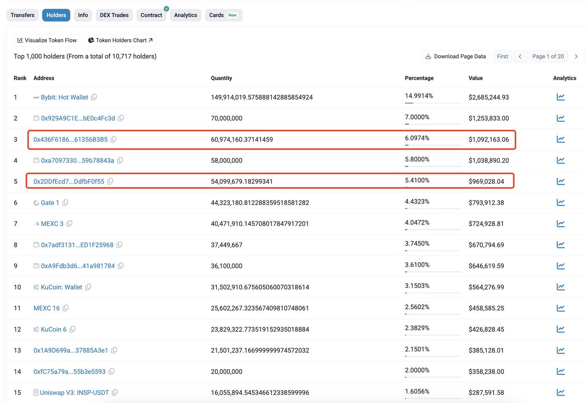Image resolution: width=586 pixels, height=403 pixels.
Task: Copy the Uniswap V3: INSP-USDT address
Action: (115, 393)
